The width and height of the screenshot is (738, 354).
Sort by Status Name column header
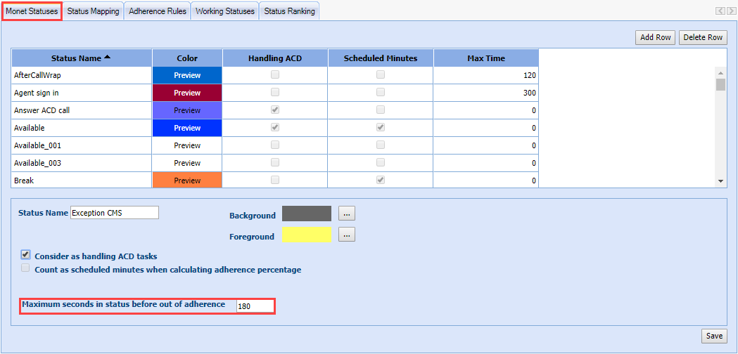coord(81,58)
